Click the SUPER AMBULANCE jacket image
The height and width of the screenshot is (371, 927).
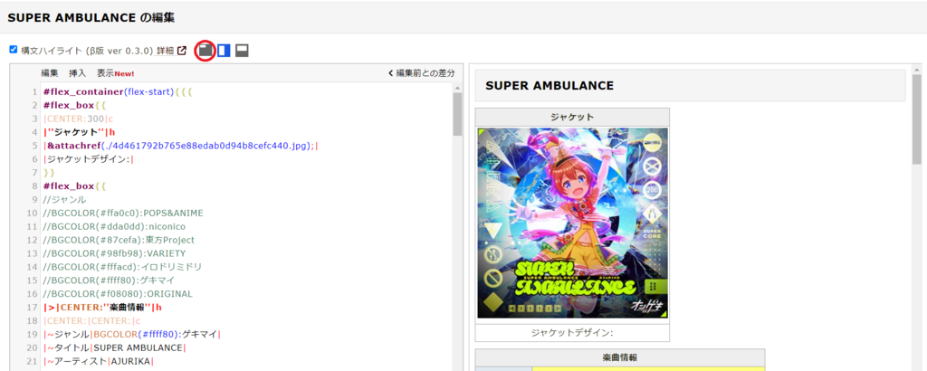[573, 224]
